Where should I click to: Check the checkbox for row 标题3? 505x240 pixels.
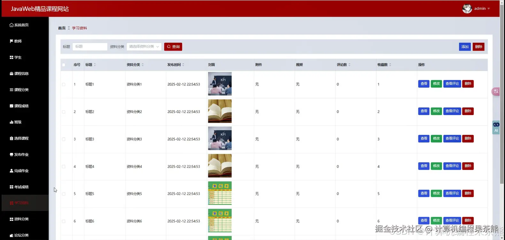[64, 139]
